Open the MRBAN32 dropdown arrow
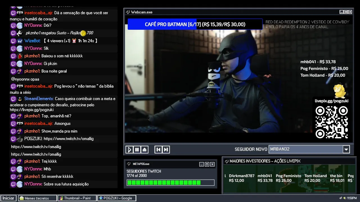This screenshot has width=360, height=202. pyautogui.click(x=346, y=149)
